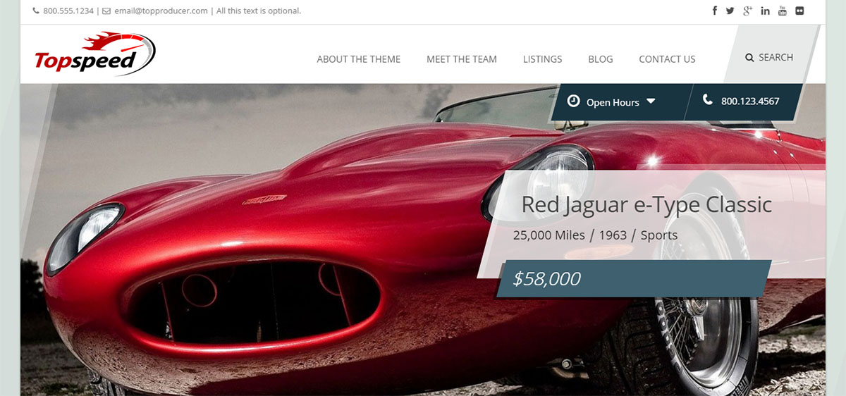846x396 pixels.
Task: Click the phone icon next to 800.123.4567
Action: coord(708,100)
